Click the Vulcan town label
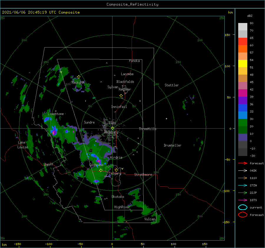The height and width of the screenshot is (248, 265). coord(150,219)
